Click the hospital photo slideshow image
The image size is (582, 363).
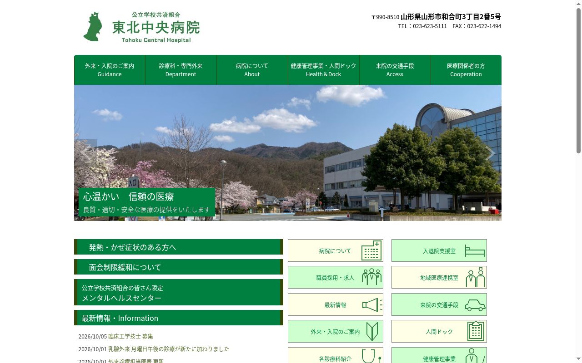[288, 153]
